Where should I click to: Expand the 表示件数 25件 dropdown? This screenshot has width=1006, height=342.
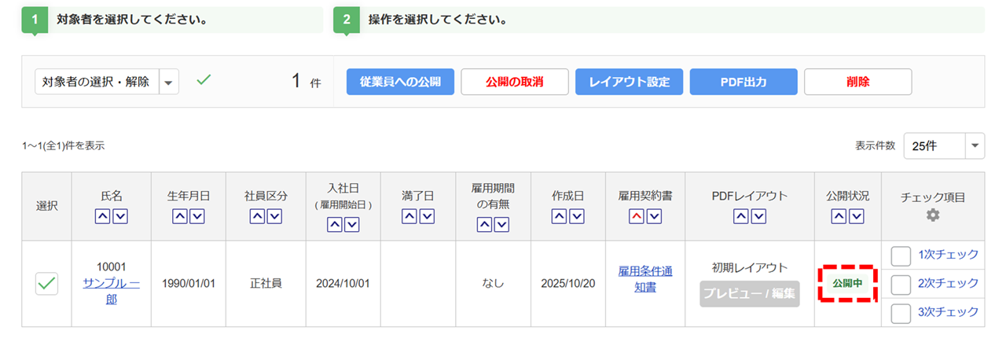click(x=975, y=145)
